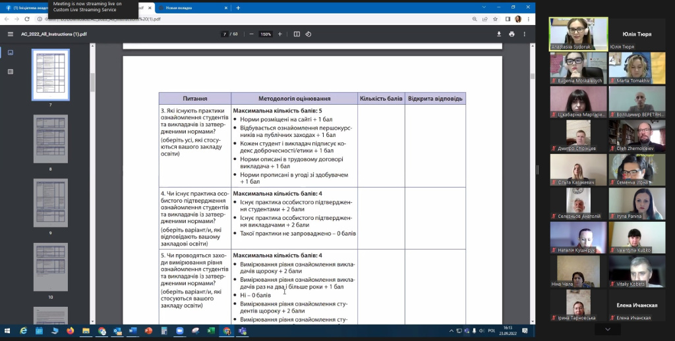675x341 pixels.
Task: Open Microsoft Teams from the taskbar
Action: pos(243,330)
